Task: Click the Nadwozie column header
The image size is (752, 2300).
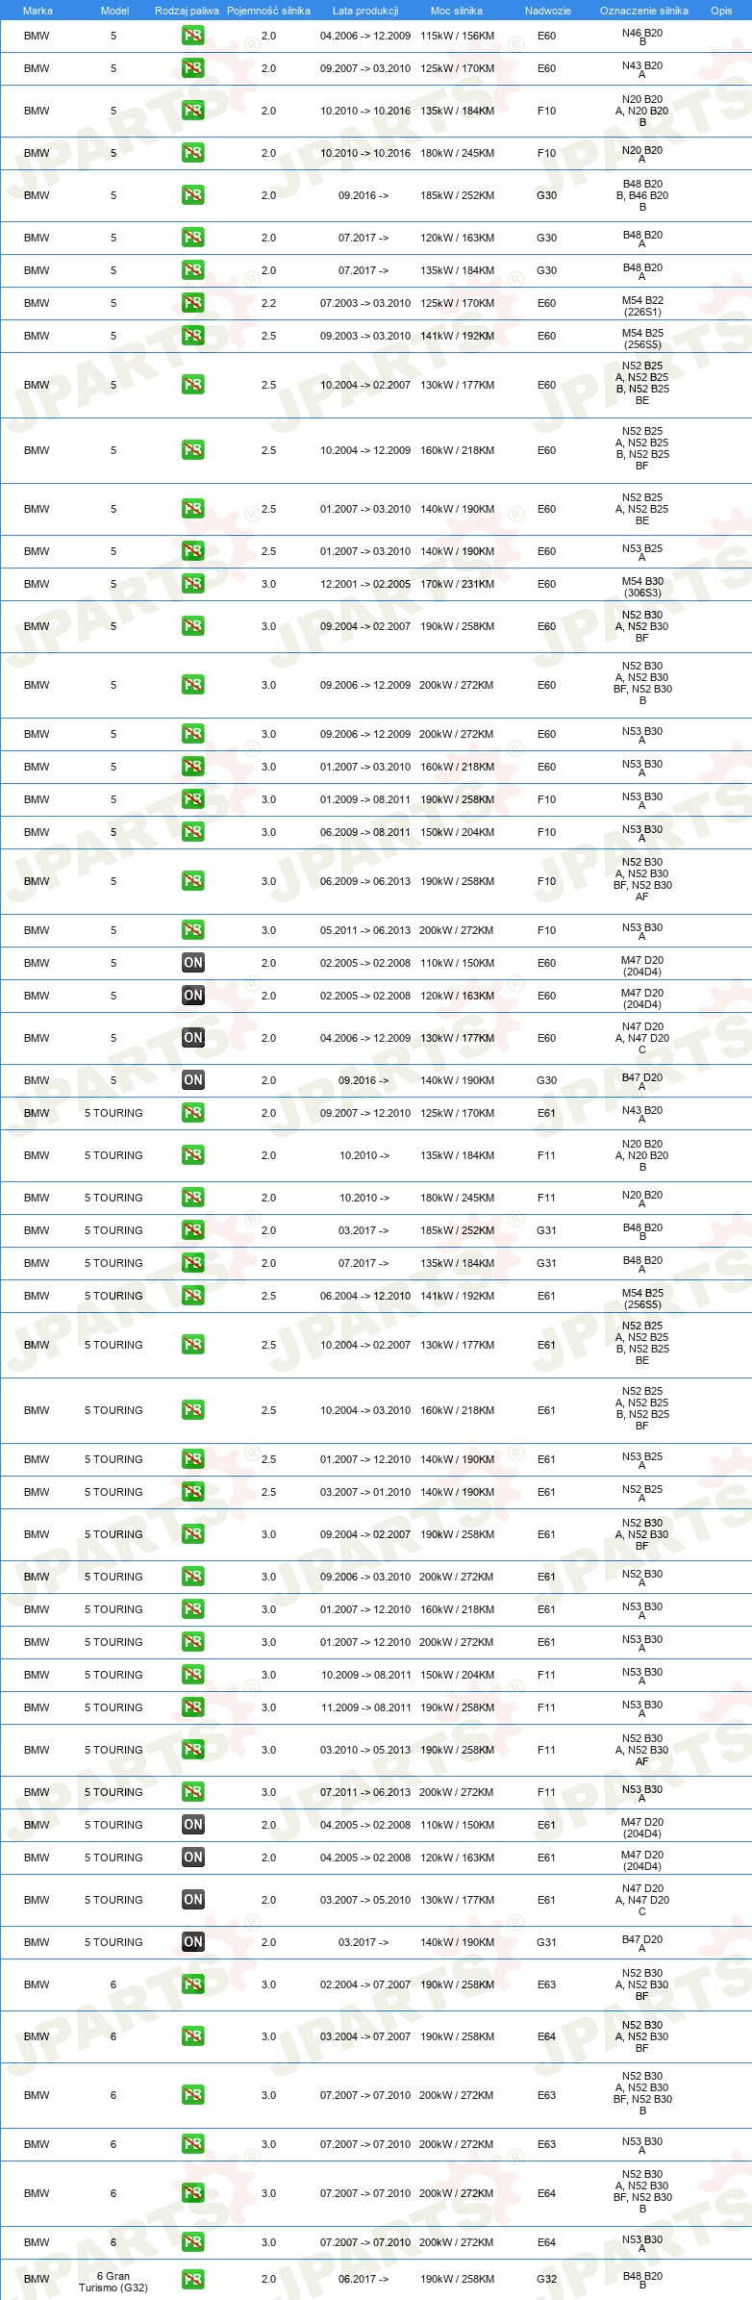Action: (548, 11)
